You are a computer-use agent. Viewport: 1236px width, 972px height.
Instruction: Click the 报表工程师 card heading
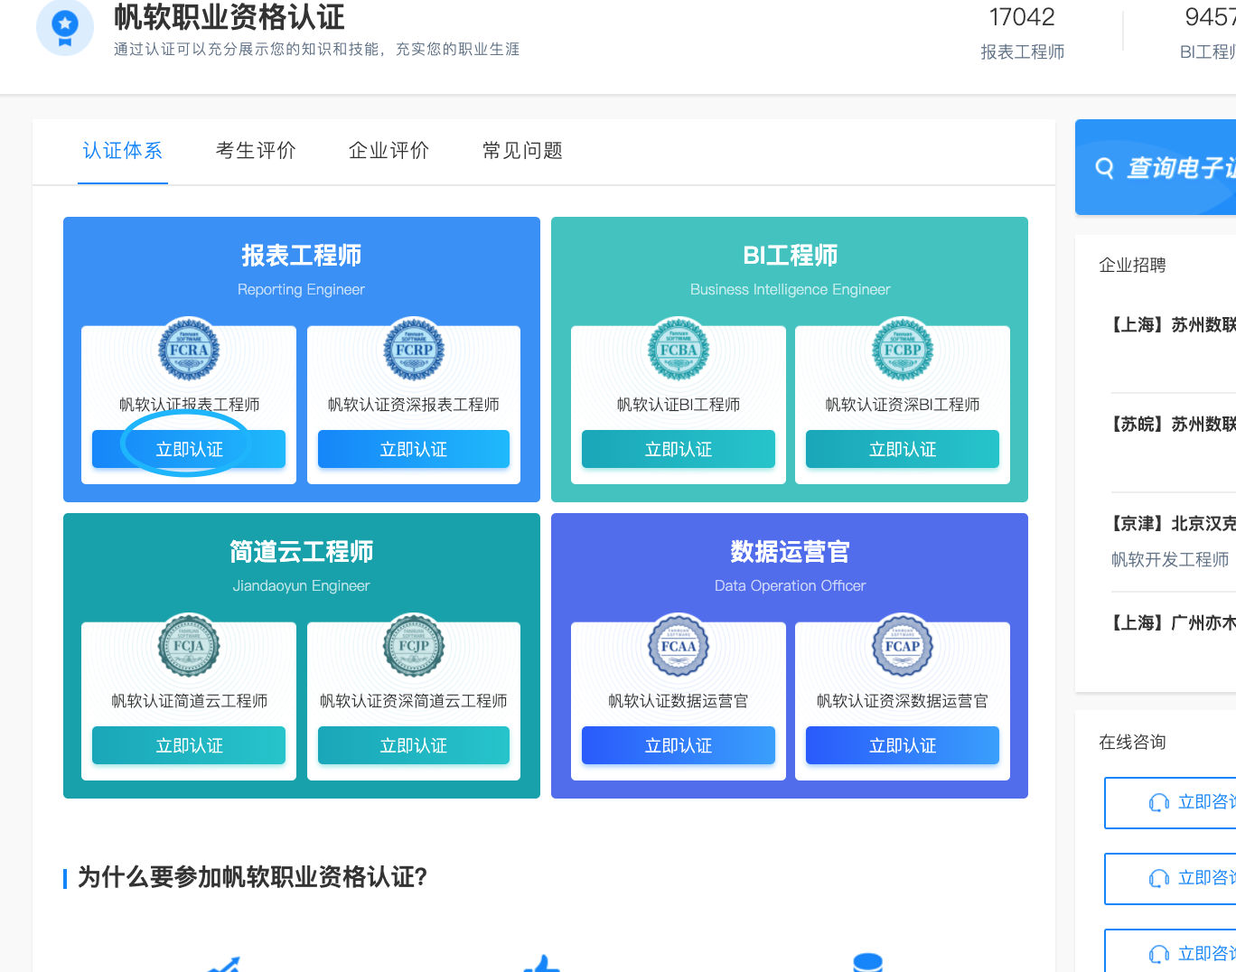[302, 256]
